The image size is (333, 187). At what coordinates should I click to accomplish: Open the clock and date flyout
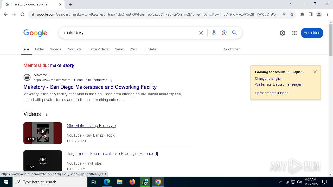tap(311, 182)
